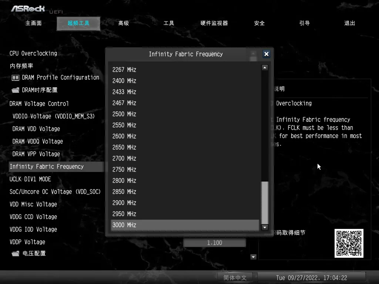Click the 简体中文 language button
Viewport: 379px width, 284px height.
235,278
